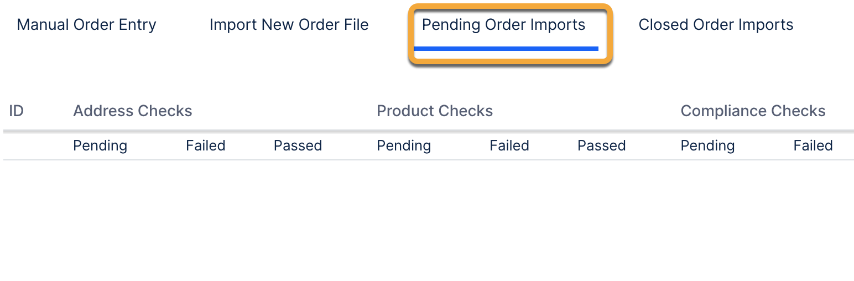Click the empty table body below the headers
854x281 pixels.
pos(427,221)
